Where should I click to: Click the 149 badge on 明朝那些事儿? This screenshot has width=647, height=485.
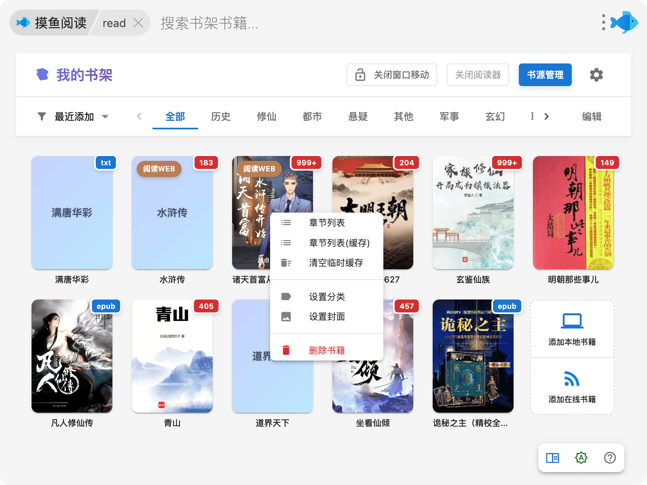607,163
